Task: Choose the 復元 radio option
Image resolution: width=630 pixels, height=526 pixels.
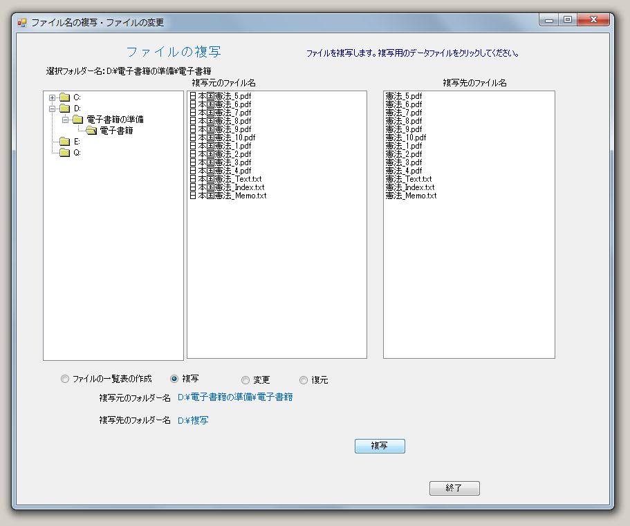Action: click(x=304, y=379)
